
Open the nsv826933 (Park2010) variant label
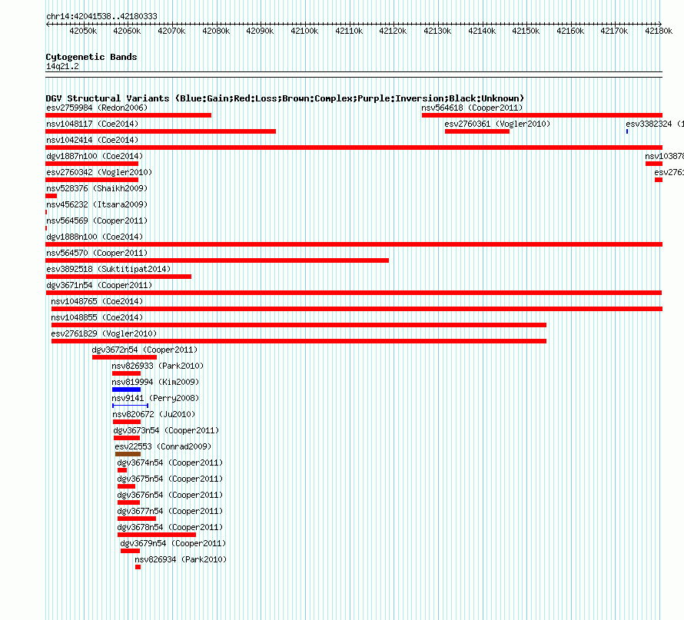158,366
